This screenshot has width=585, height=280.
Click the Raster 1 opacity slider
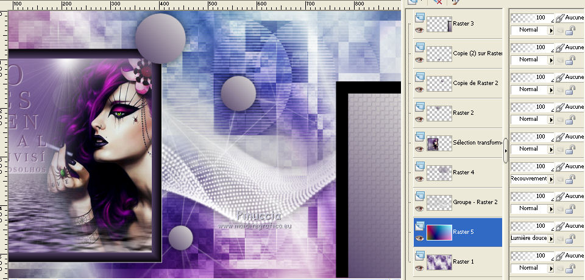[533, 256]
